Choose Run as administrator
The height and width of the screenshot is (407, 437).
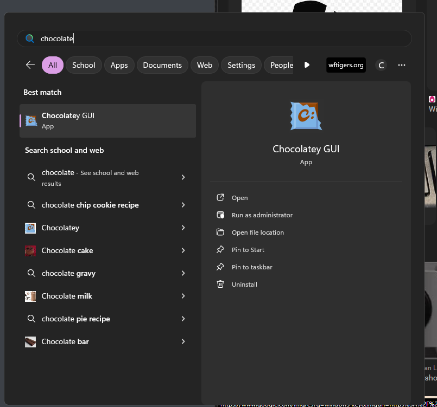point(262,215)
